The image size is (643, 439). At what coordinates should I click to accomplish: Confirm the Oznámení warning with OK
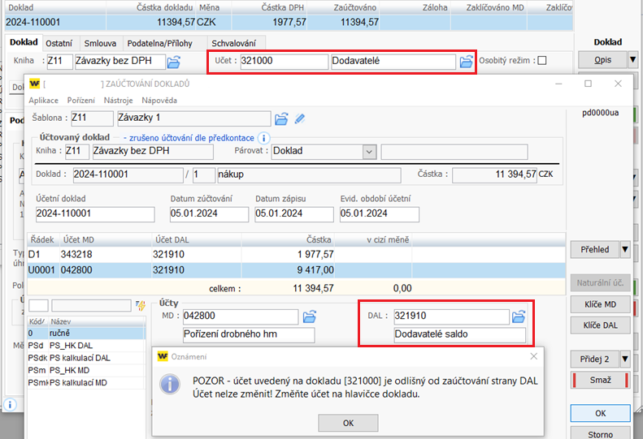(x=348, y=423)
